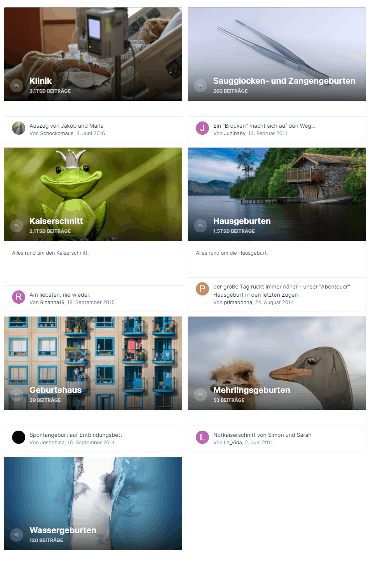Image resolution: width=373 pixels, height=563 pixels.
Task: Open Schockomaus user profile link
Action: 57,133
